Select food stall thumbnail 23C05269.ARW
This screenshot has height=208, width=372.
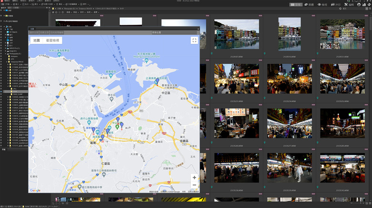tap(237, 123)
